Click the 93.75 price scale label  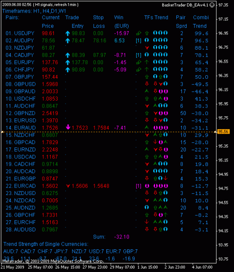tap(223, 259)
